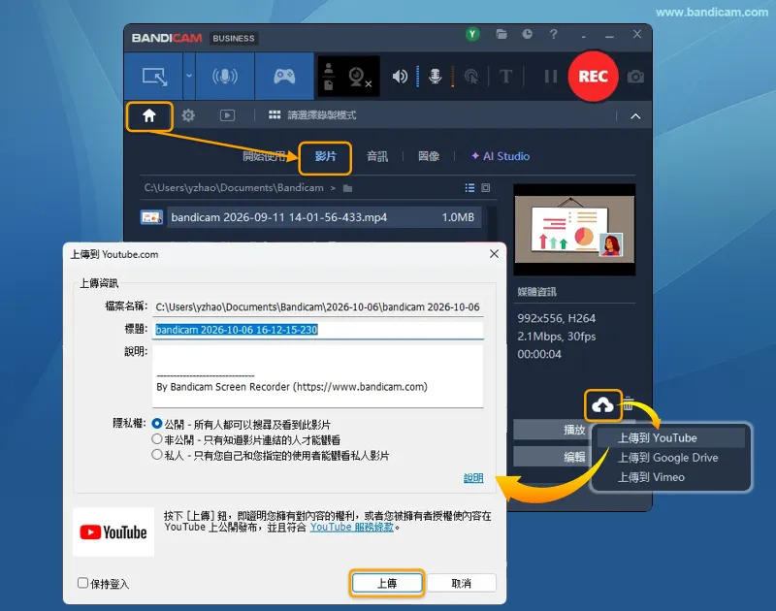Select 私人 private privacy radio button
Viewport: 776px width, 611px height.
(157, 455)
